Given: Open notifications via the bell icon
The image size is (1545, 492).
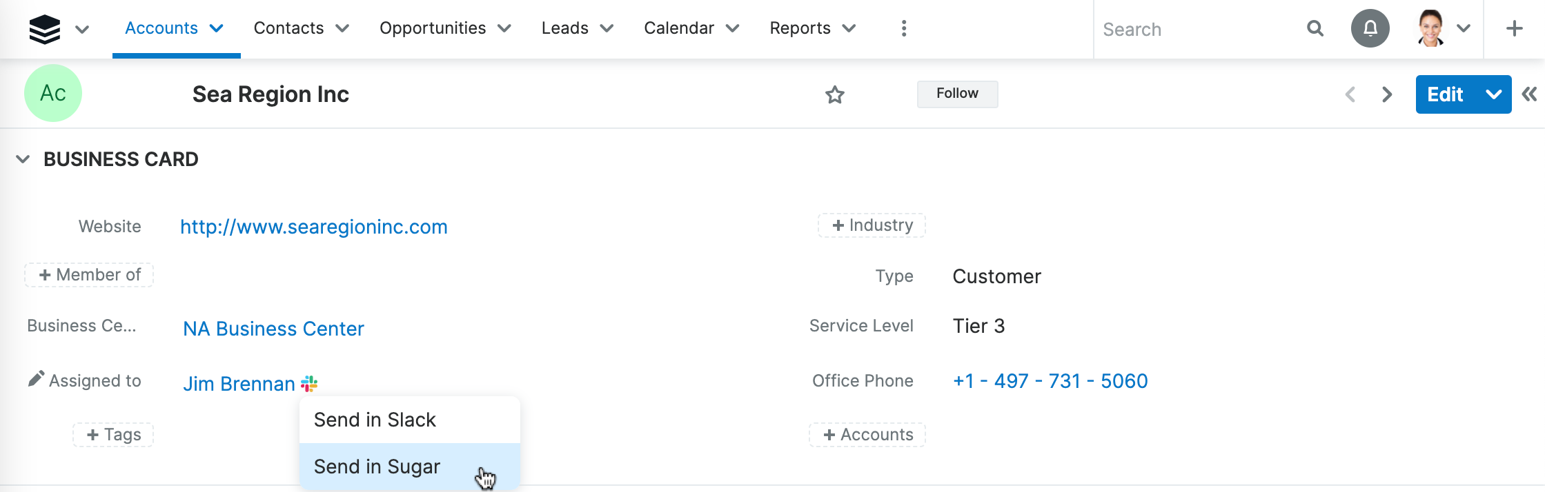Looking at the screenshot, I should 1370,28.
